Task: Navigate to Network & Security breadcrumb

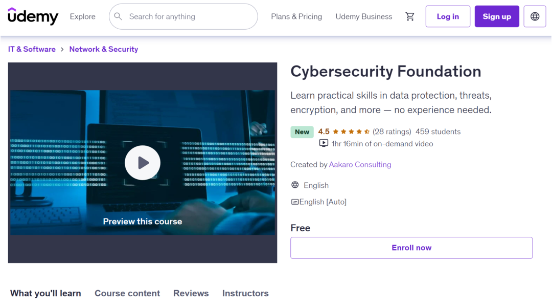Action: coord(104,49)
